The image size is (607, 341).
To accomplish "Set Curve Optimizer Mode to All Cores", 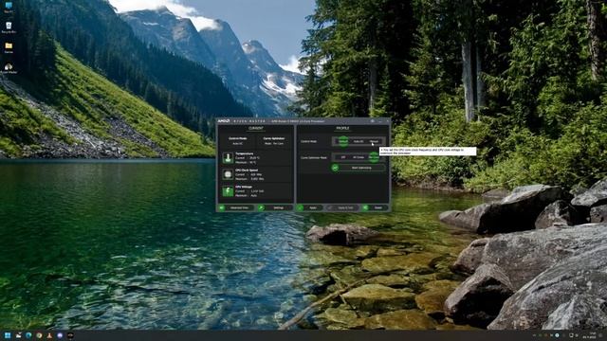I will [x=359, y=157].
